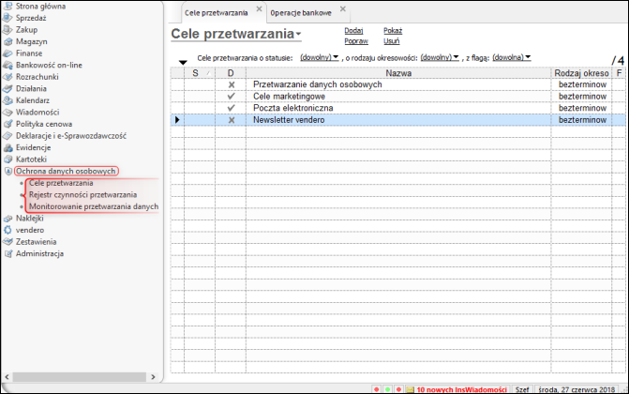Click the Naklejki module icon

pos(7,218)
